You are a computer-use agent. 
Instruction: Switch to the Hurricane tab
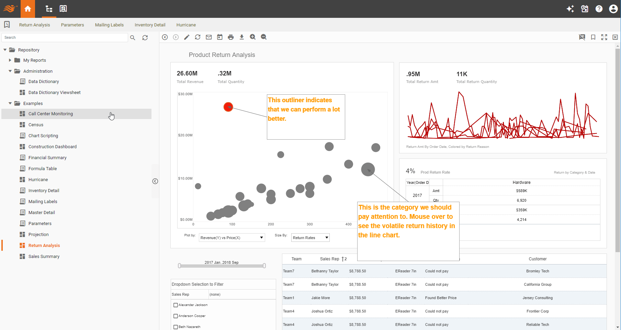click(x=186, y=25)
